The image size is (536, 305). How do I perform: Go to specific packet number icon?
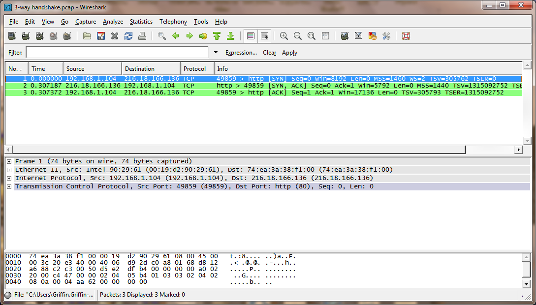203,36
